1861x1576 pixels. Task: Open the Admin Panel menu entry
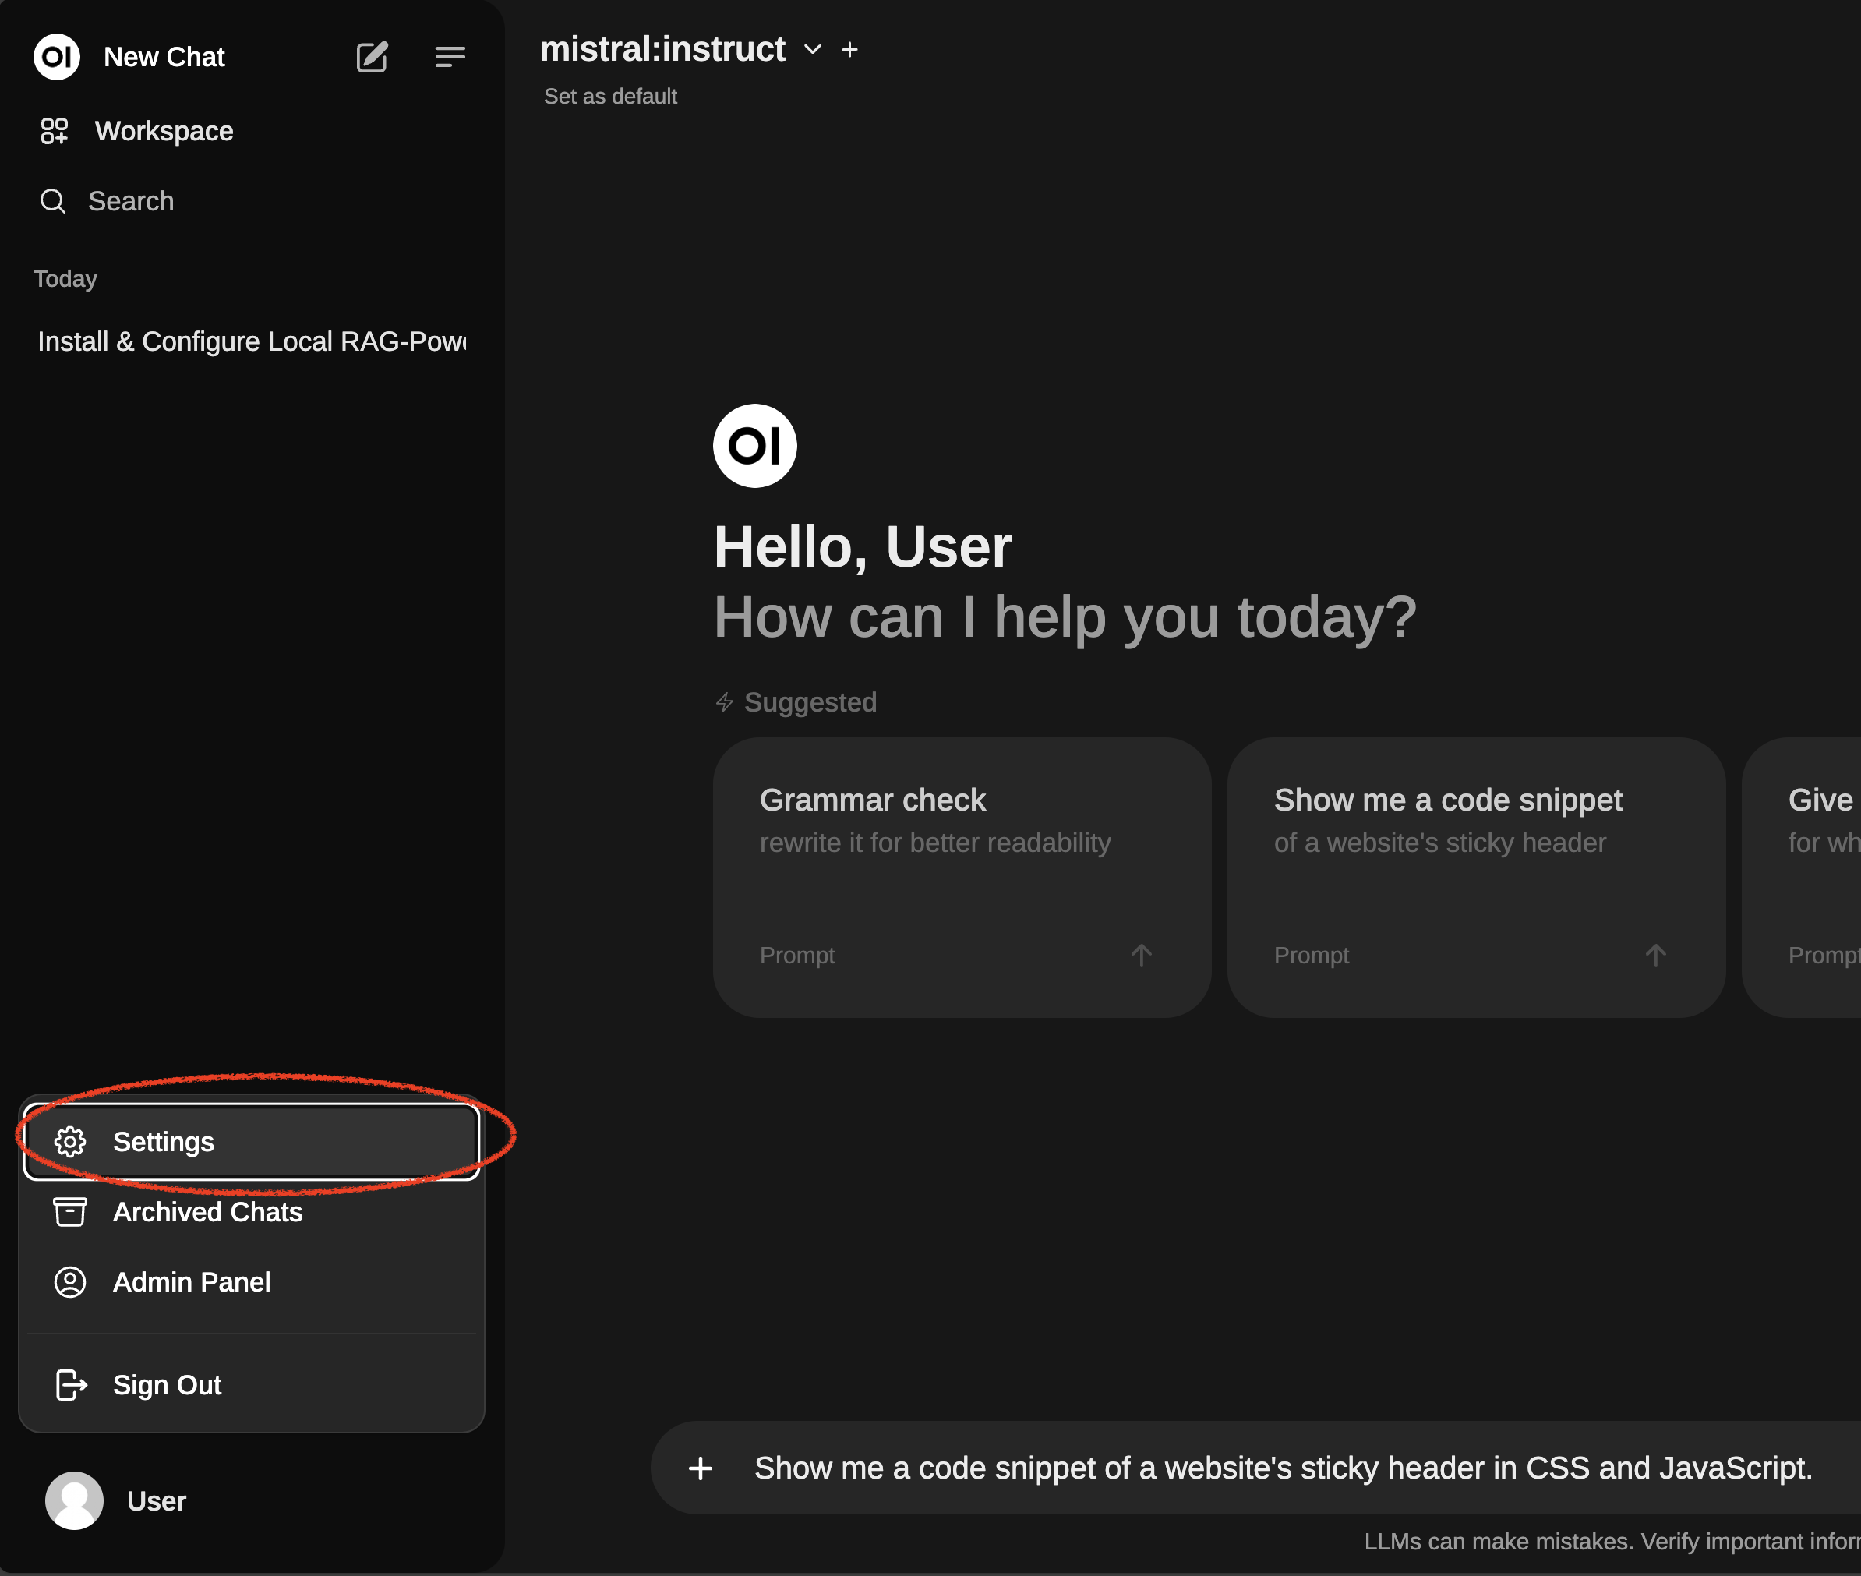[x=191, y=1282]
